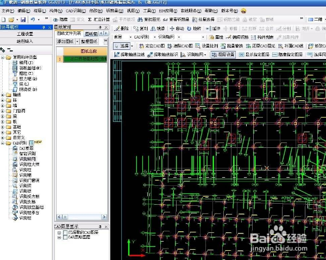The width and height of the screenshot is (326, 260).
Task: Click the 提取轴线标识 tool
Action: [x=162, y=55]
